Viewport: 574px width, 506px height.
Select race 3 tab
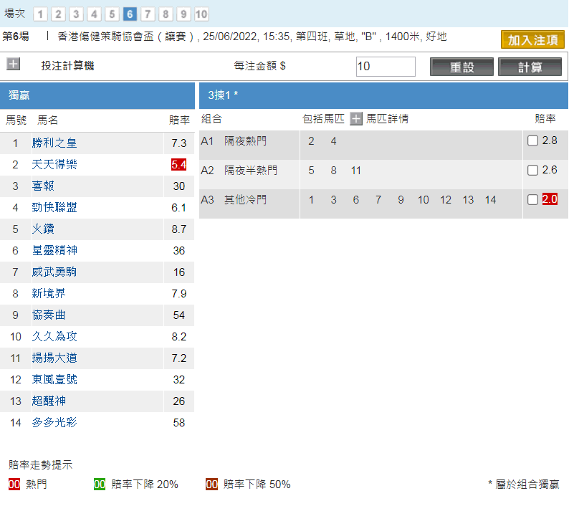coord(77,14)
